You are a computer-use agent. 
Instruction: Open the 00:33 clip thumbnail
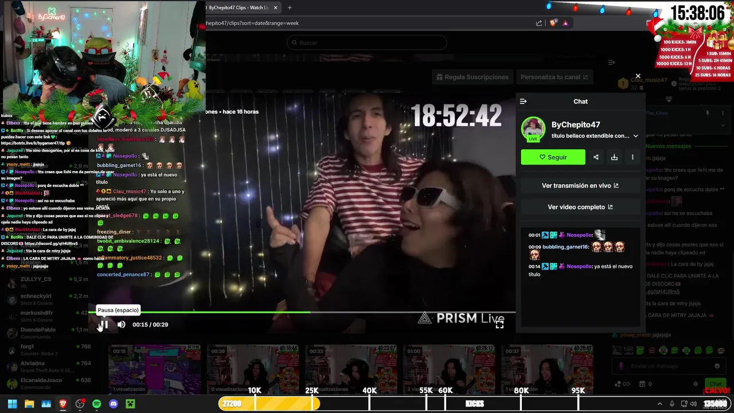tap(352, 369)
